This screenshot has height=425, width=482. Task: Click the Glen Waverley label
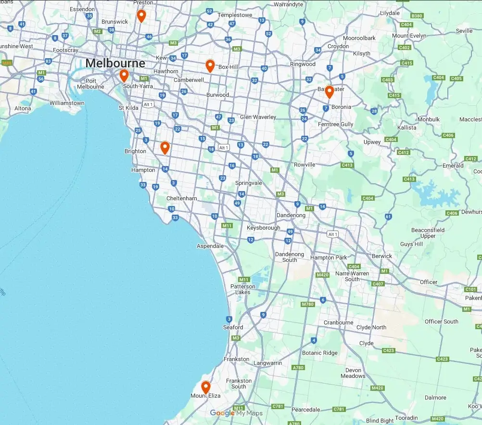pos(257,116)
